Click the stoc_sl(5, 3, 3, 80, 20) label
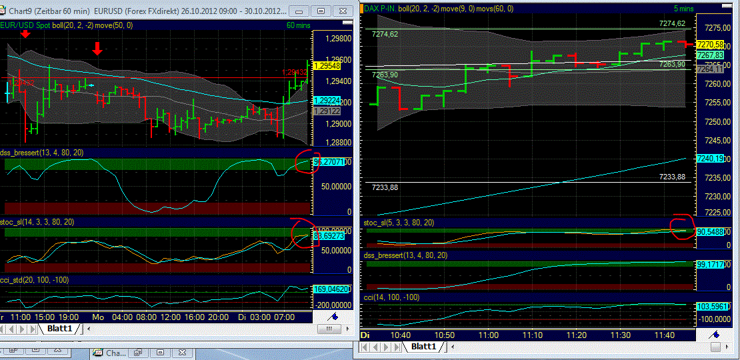Image resolution: width=740 pixels, height=360 pixels. coord(399,222)
